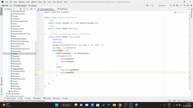Open the Problems tool window
This screenshot has width=193, height=108.
(x=37, y=98)
